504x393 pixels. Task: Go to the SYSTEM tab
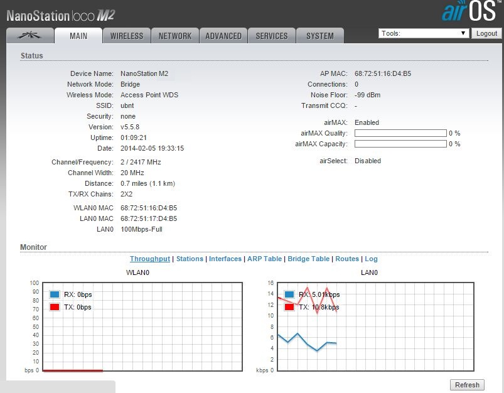tap(320, 36)
